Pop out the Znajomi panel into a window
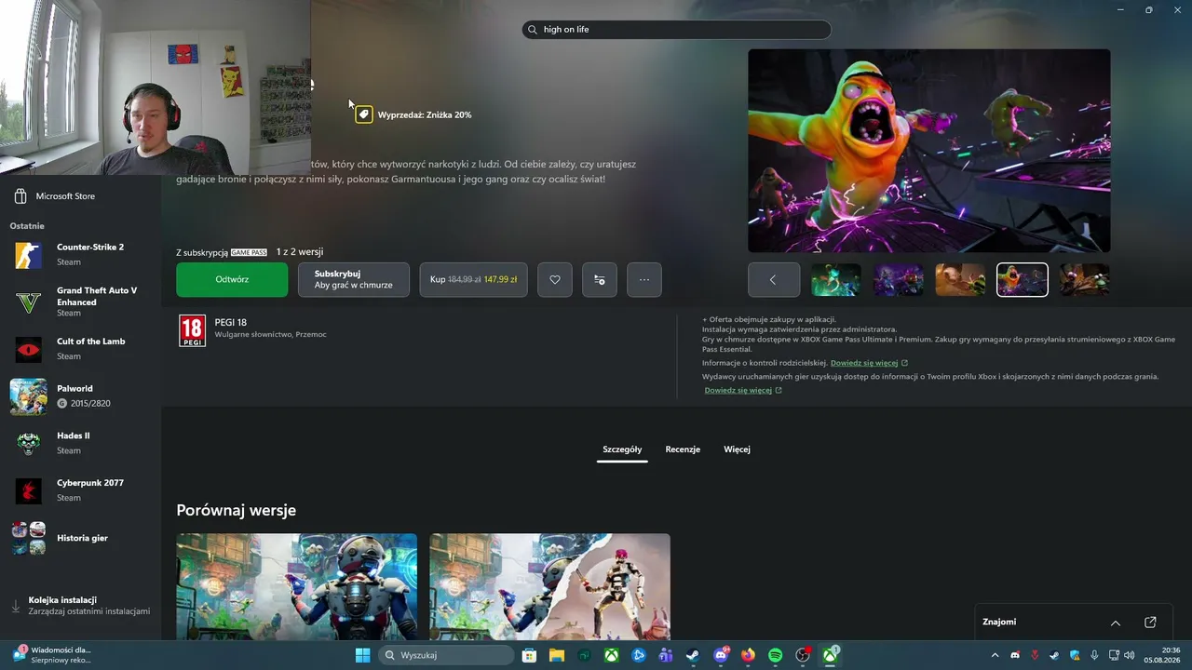1192x670 pixels. 1150,623
